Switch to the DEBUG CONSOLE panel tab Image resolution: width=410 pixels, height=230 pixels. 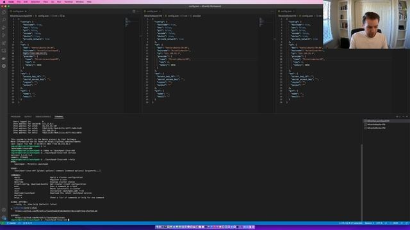pyautogui.click(x=43, y=116)
